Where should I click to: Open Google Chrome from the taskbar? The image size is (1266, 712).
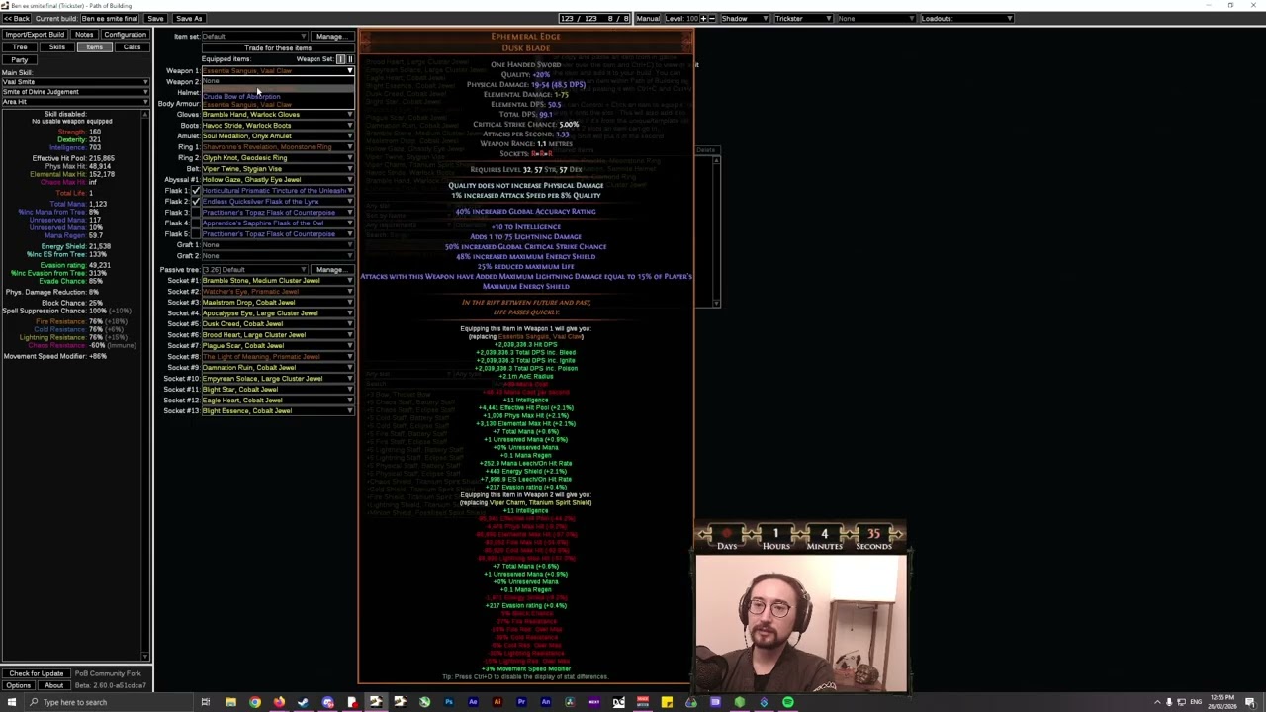pyautogui.click(x=255, y=702)
